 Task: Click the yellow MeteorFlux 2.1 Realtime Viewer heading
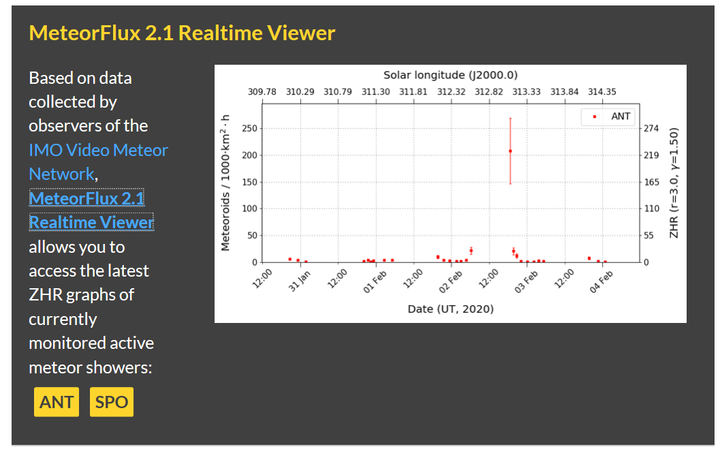(182, 33)
